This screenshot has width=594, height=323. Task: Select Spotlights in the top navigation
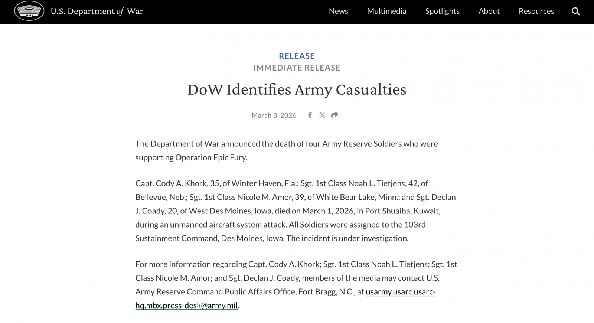(442, 11)
